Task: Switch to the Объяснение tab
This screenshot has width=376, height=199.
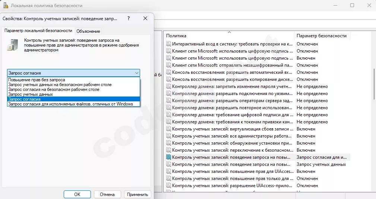Action: 88,31
